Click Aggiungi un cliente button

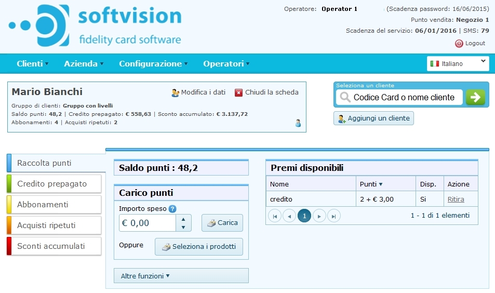[x=373, y=118]
